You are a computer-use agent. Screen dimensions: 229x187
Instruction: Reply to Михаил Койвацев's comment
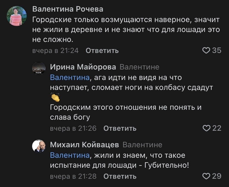(x=120, y=176)
